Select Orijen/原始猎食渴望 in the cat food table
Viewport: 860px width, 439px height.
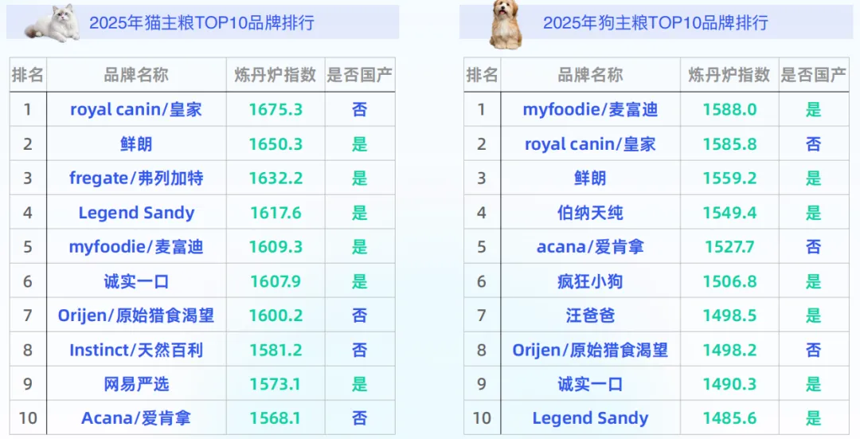[136, 316]
